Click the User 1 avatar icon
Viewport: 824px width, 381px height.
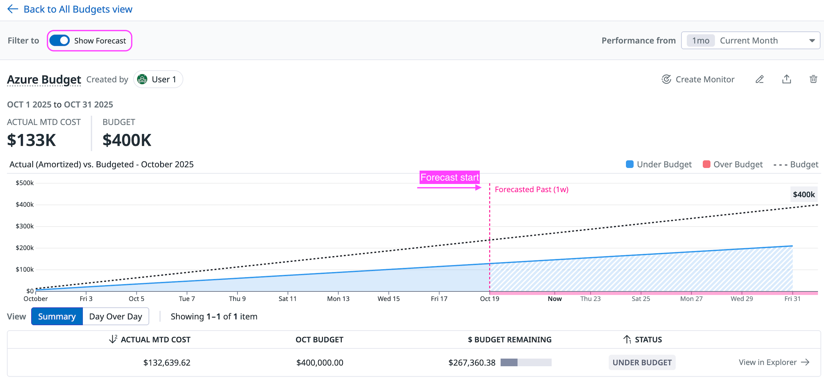click(142, 79)
